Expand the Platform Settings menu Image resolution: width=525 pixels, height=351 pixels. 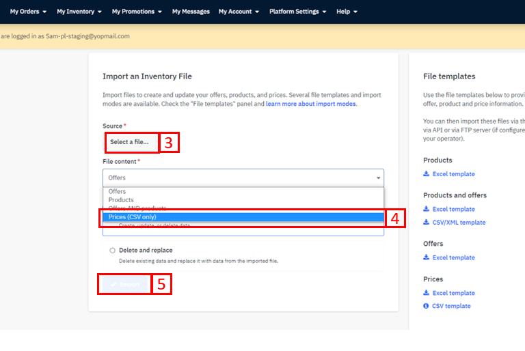point(297,12)
